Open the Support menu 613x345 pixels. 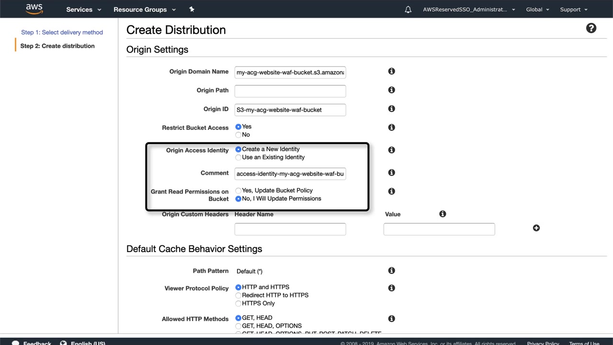tap(573, 10)
